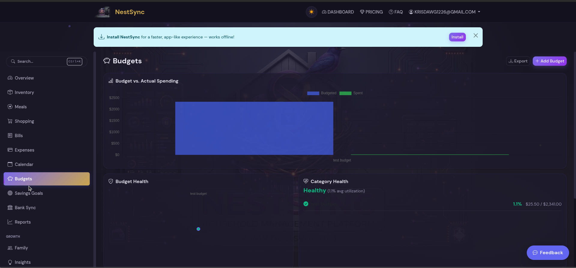Image resolution: width=576 pixels, height=268 pixels.
Task: Open the FAQ nav link
Action: pos(396,12)
